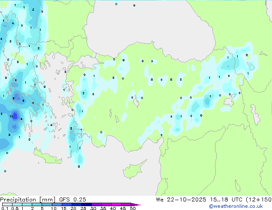Click the legend scale label '35'

(103, 208)
